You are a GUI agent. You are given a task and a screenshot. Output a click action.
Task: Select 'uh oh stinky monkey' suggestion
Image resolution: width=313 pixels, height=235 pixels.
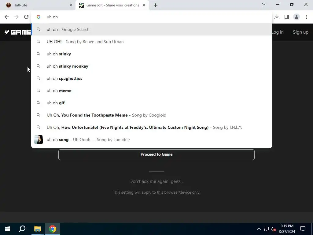click(152, 66)
